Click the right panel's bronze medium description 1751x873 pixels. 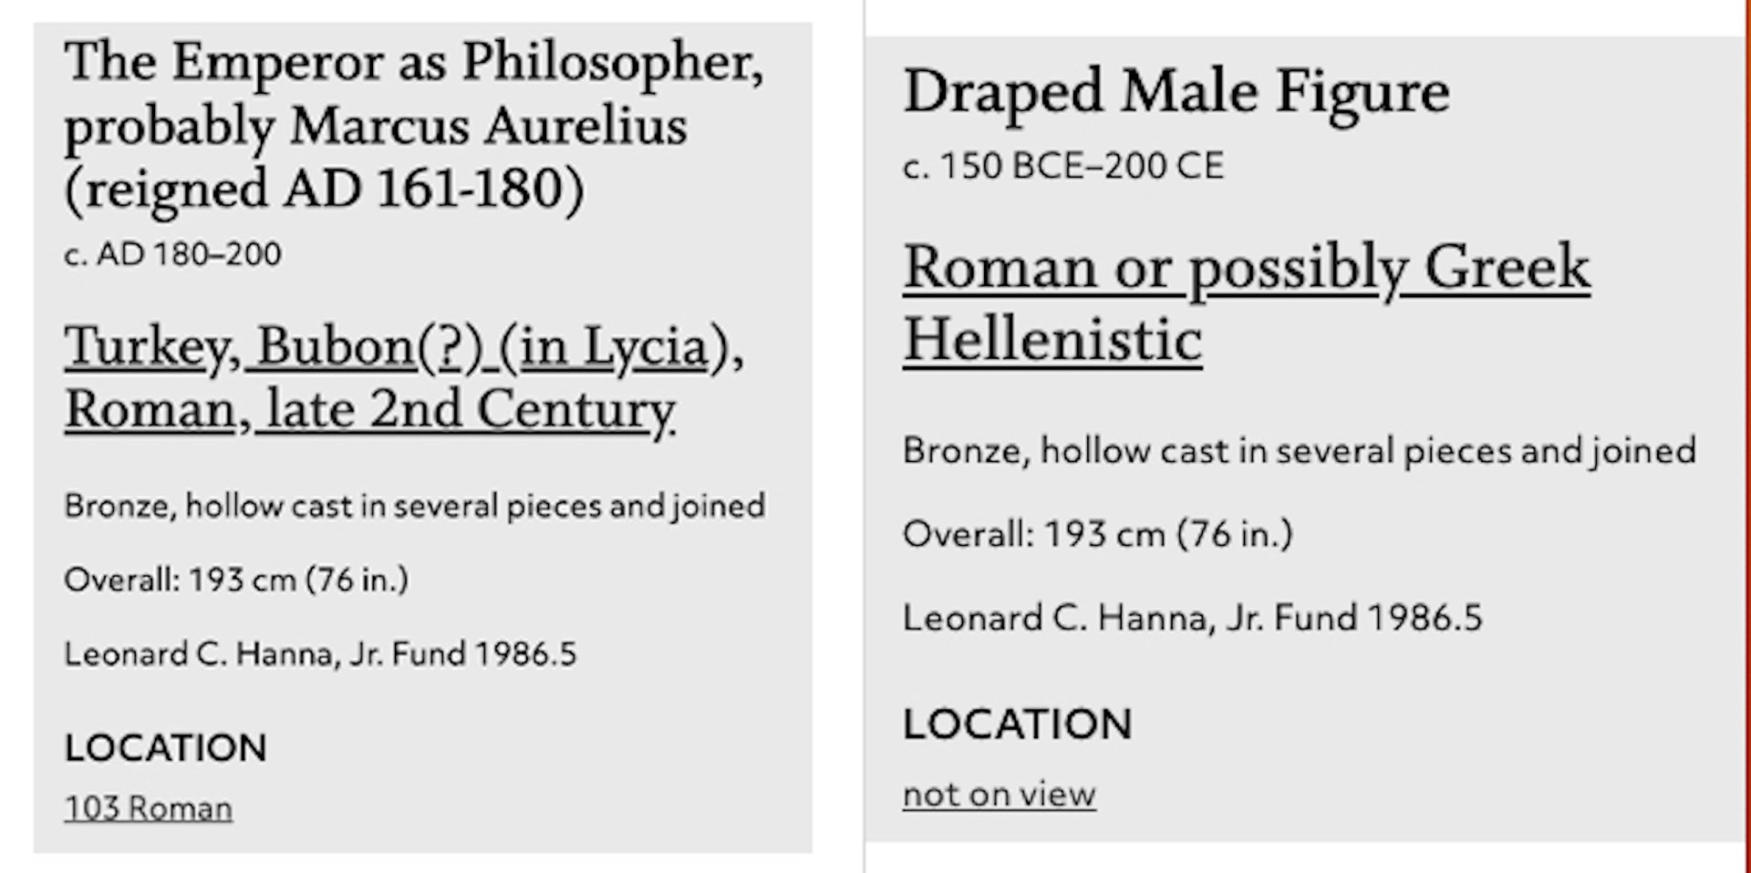tap(1300, 451)
